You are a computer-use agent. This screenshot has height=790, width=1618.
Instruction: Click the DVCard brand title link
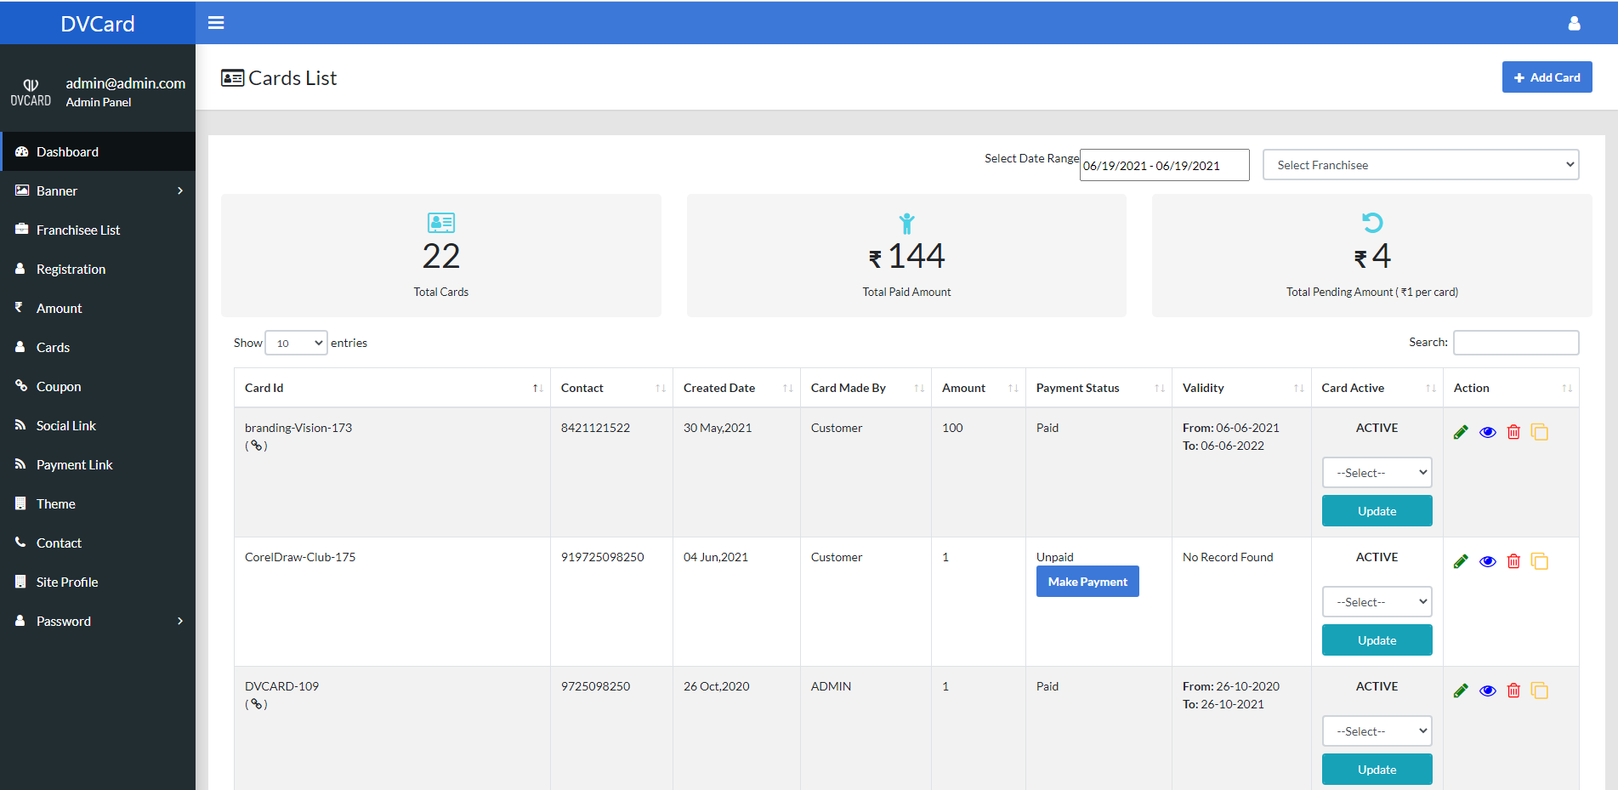[x=98, y=23]
